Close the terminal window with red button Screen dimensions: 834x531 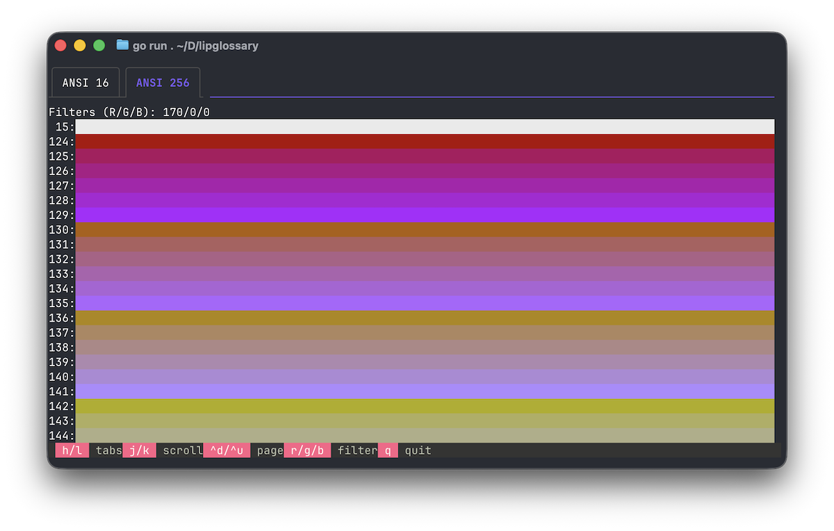(x=60, y=45)
